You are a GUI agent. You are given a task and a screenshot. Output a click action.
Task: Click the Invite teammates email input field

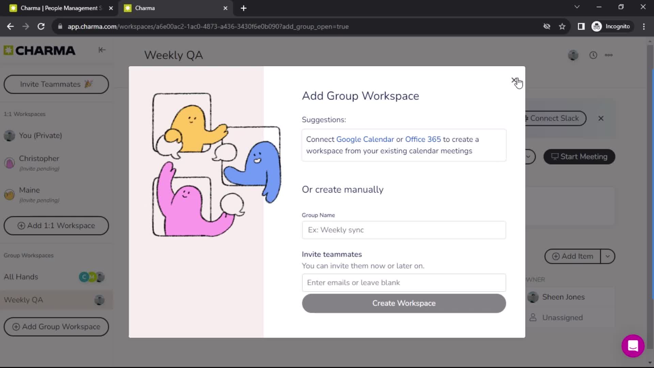(404, 282)
